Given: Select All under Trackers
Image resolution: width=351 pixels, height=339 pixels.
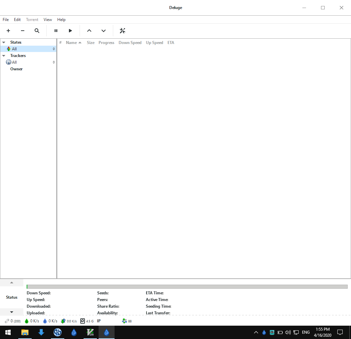Looking at the screenshot, I should click(28, 62).
